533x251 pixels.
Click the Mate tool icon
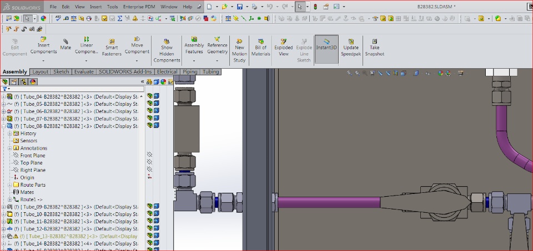click(x=66, y=44)
